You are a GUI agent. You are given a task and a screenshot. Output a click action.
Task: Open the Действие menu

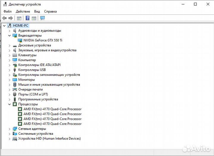click(x=23, y=12)
